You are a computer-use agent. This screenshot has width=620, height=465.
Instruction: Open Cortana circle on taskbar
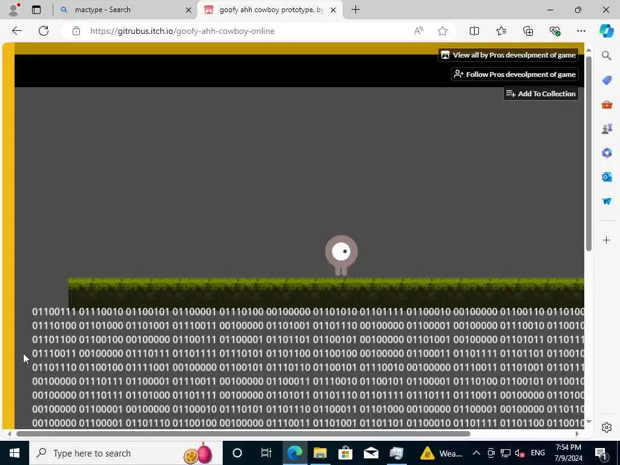[237, 453]
